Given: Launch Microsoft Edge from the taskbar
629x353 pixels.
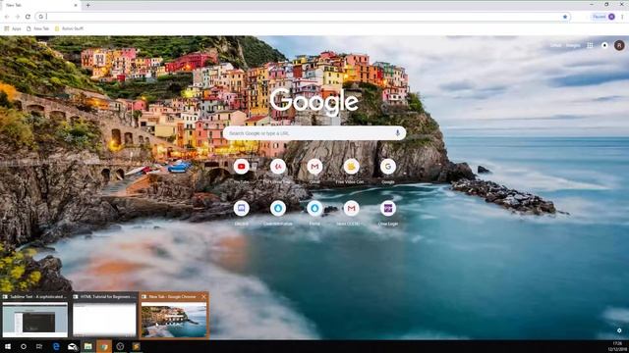Looking at the screenshot, I should (56, 346).
